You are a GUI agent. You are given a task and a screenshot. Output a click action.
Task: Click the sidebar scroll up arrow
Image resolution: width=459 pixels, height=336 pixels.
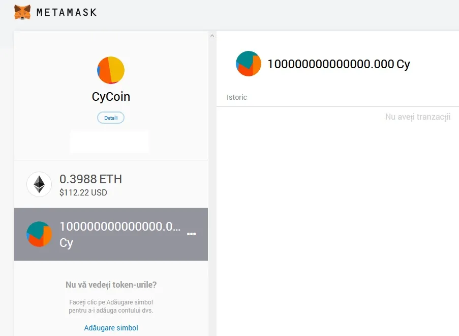tap(212, 36)
